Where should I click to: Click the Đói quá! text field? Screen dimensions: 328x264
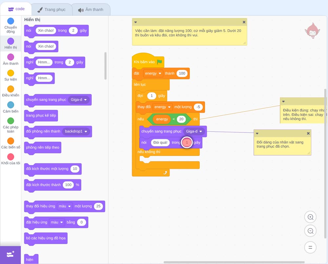pyautogui.click(x=160, y=142)
